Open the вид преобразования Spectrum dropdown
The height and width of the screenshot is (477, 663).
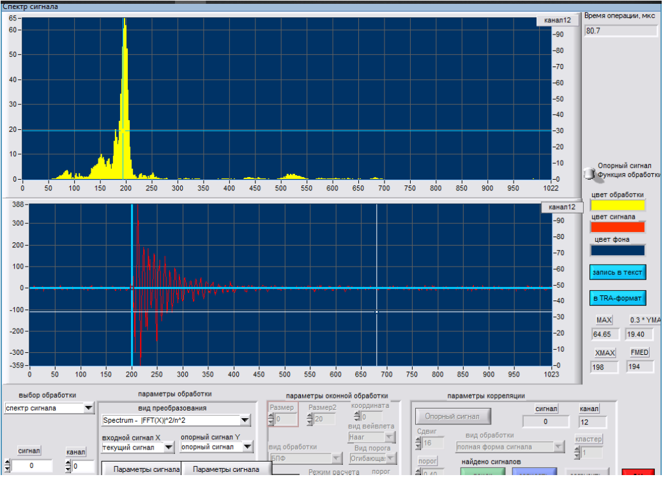pyautogui.click(x=245, y=420)
